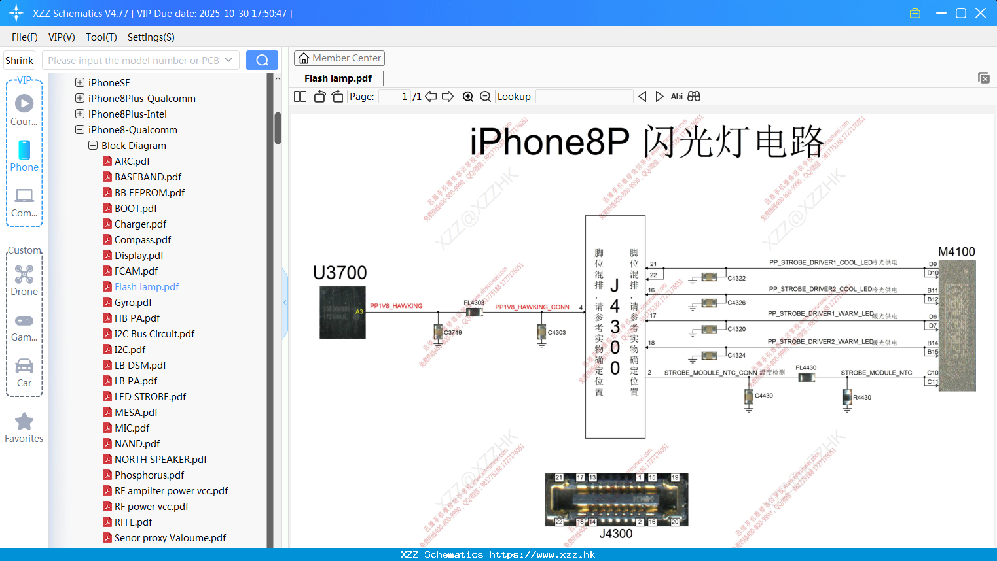Toggle the Abi whole-word match icon
Image resolution: width=997 pixels, height=561 pixels.
[x=677, y=97]
